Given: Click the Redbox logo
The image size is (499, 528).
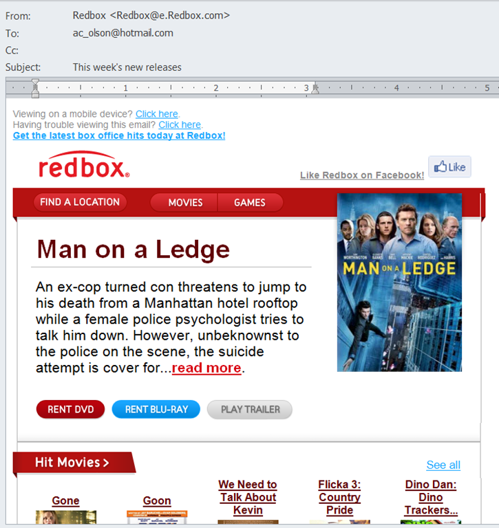Looking at the screenshot, I should 84,165.
